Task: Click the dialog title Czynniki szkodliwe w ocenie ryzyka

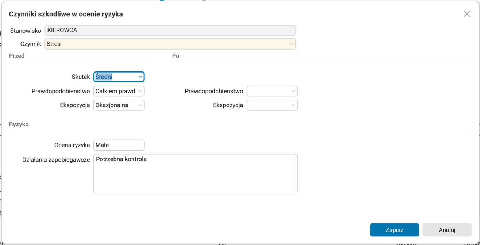Action: 66,15
